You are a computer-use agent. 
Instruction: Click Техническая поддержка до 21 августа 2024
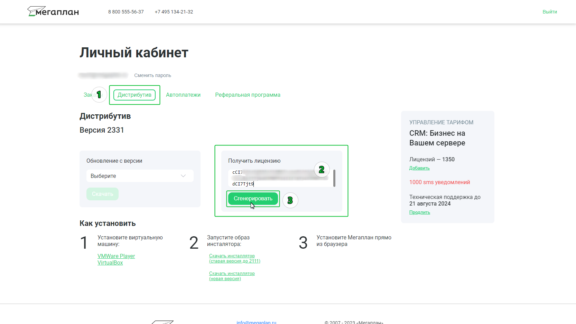[445, 200]
